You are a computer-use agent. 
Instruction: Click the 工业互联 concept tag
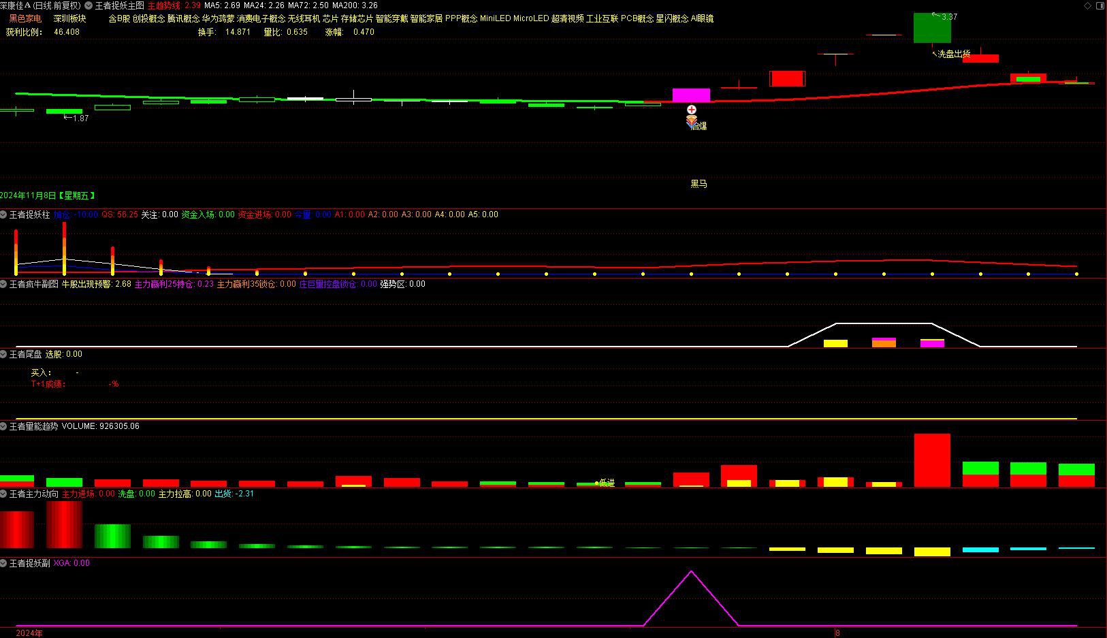pos(603,19)
